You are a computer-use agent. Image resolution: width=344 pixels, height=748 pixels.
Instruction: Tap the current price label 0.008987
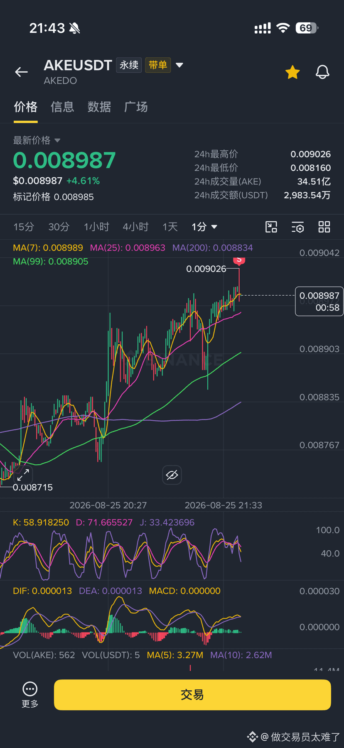tap(319, 301)
